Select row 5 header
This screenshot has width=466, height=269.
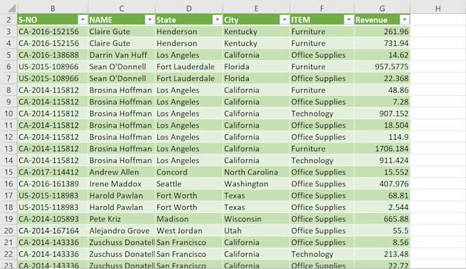pyautogui.click(x=9, y=55)
